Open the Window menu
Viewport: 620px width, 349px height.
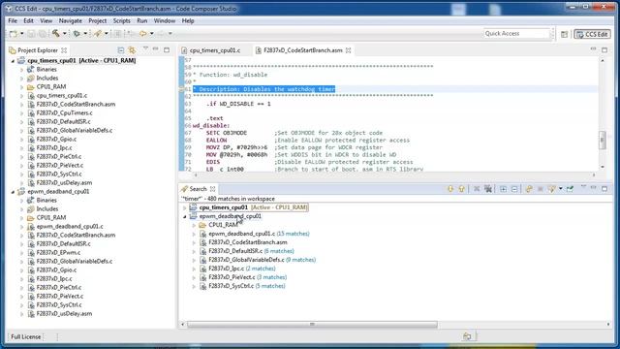tap(164, 20)
